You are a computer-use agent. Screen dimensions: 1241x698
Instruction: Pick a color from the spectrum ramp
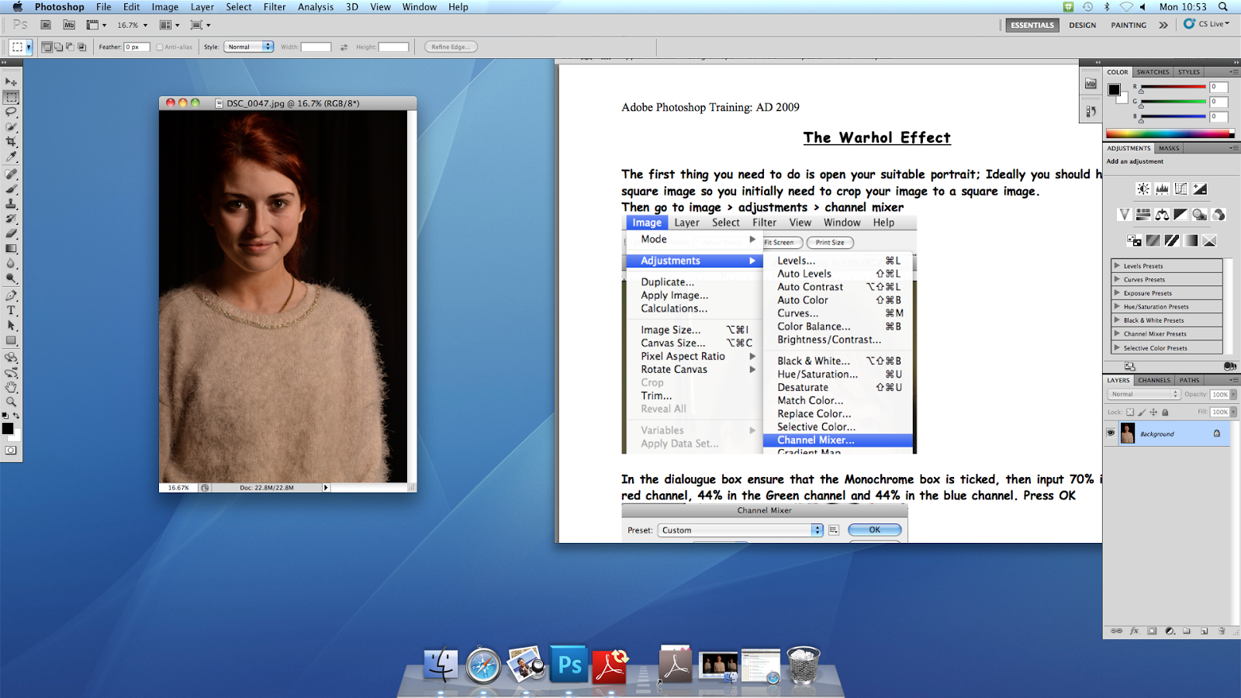[x=1170, y=134]
